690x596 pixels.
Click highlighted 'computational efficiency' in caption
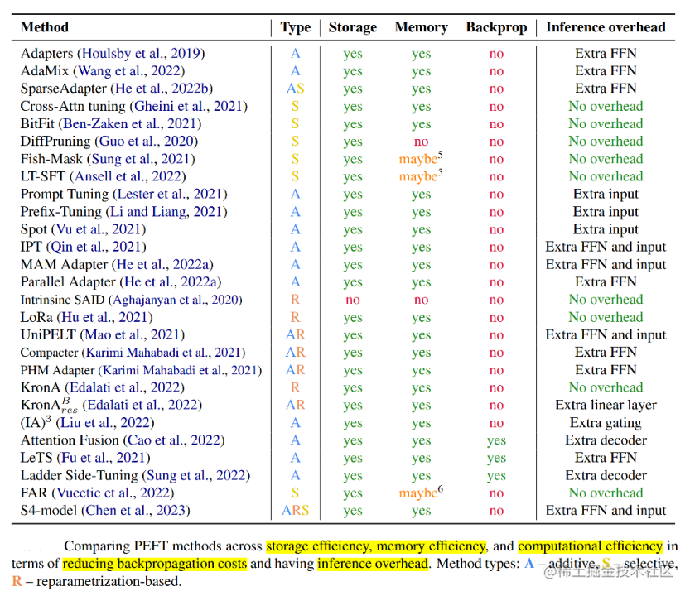tap(590, 546)
